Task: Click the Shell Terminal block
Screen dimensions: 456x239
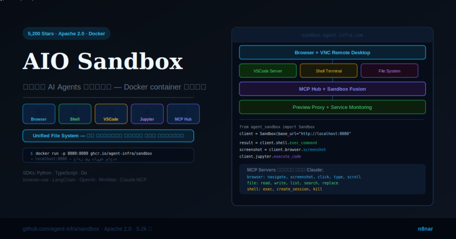Action: click(x=329, y=71)
